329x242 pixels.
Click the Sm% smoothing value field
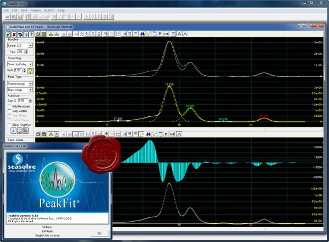(18, 70)
